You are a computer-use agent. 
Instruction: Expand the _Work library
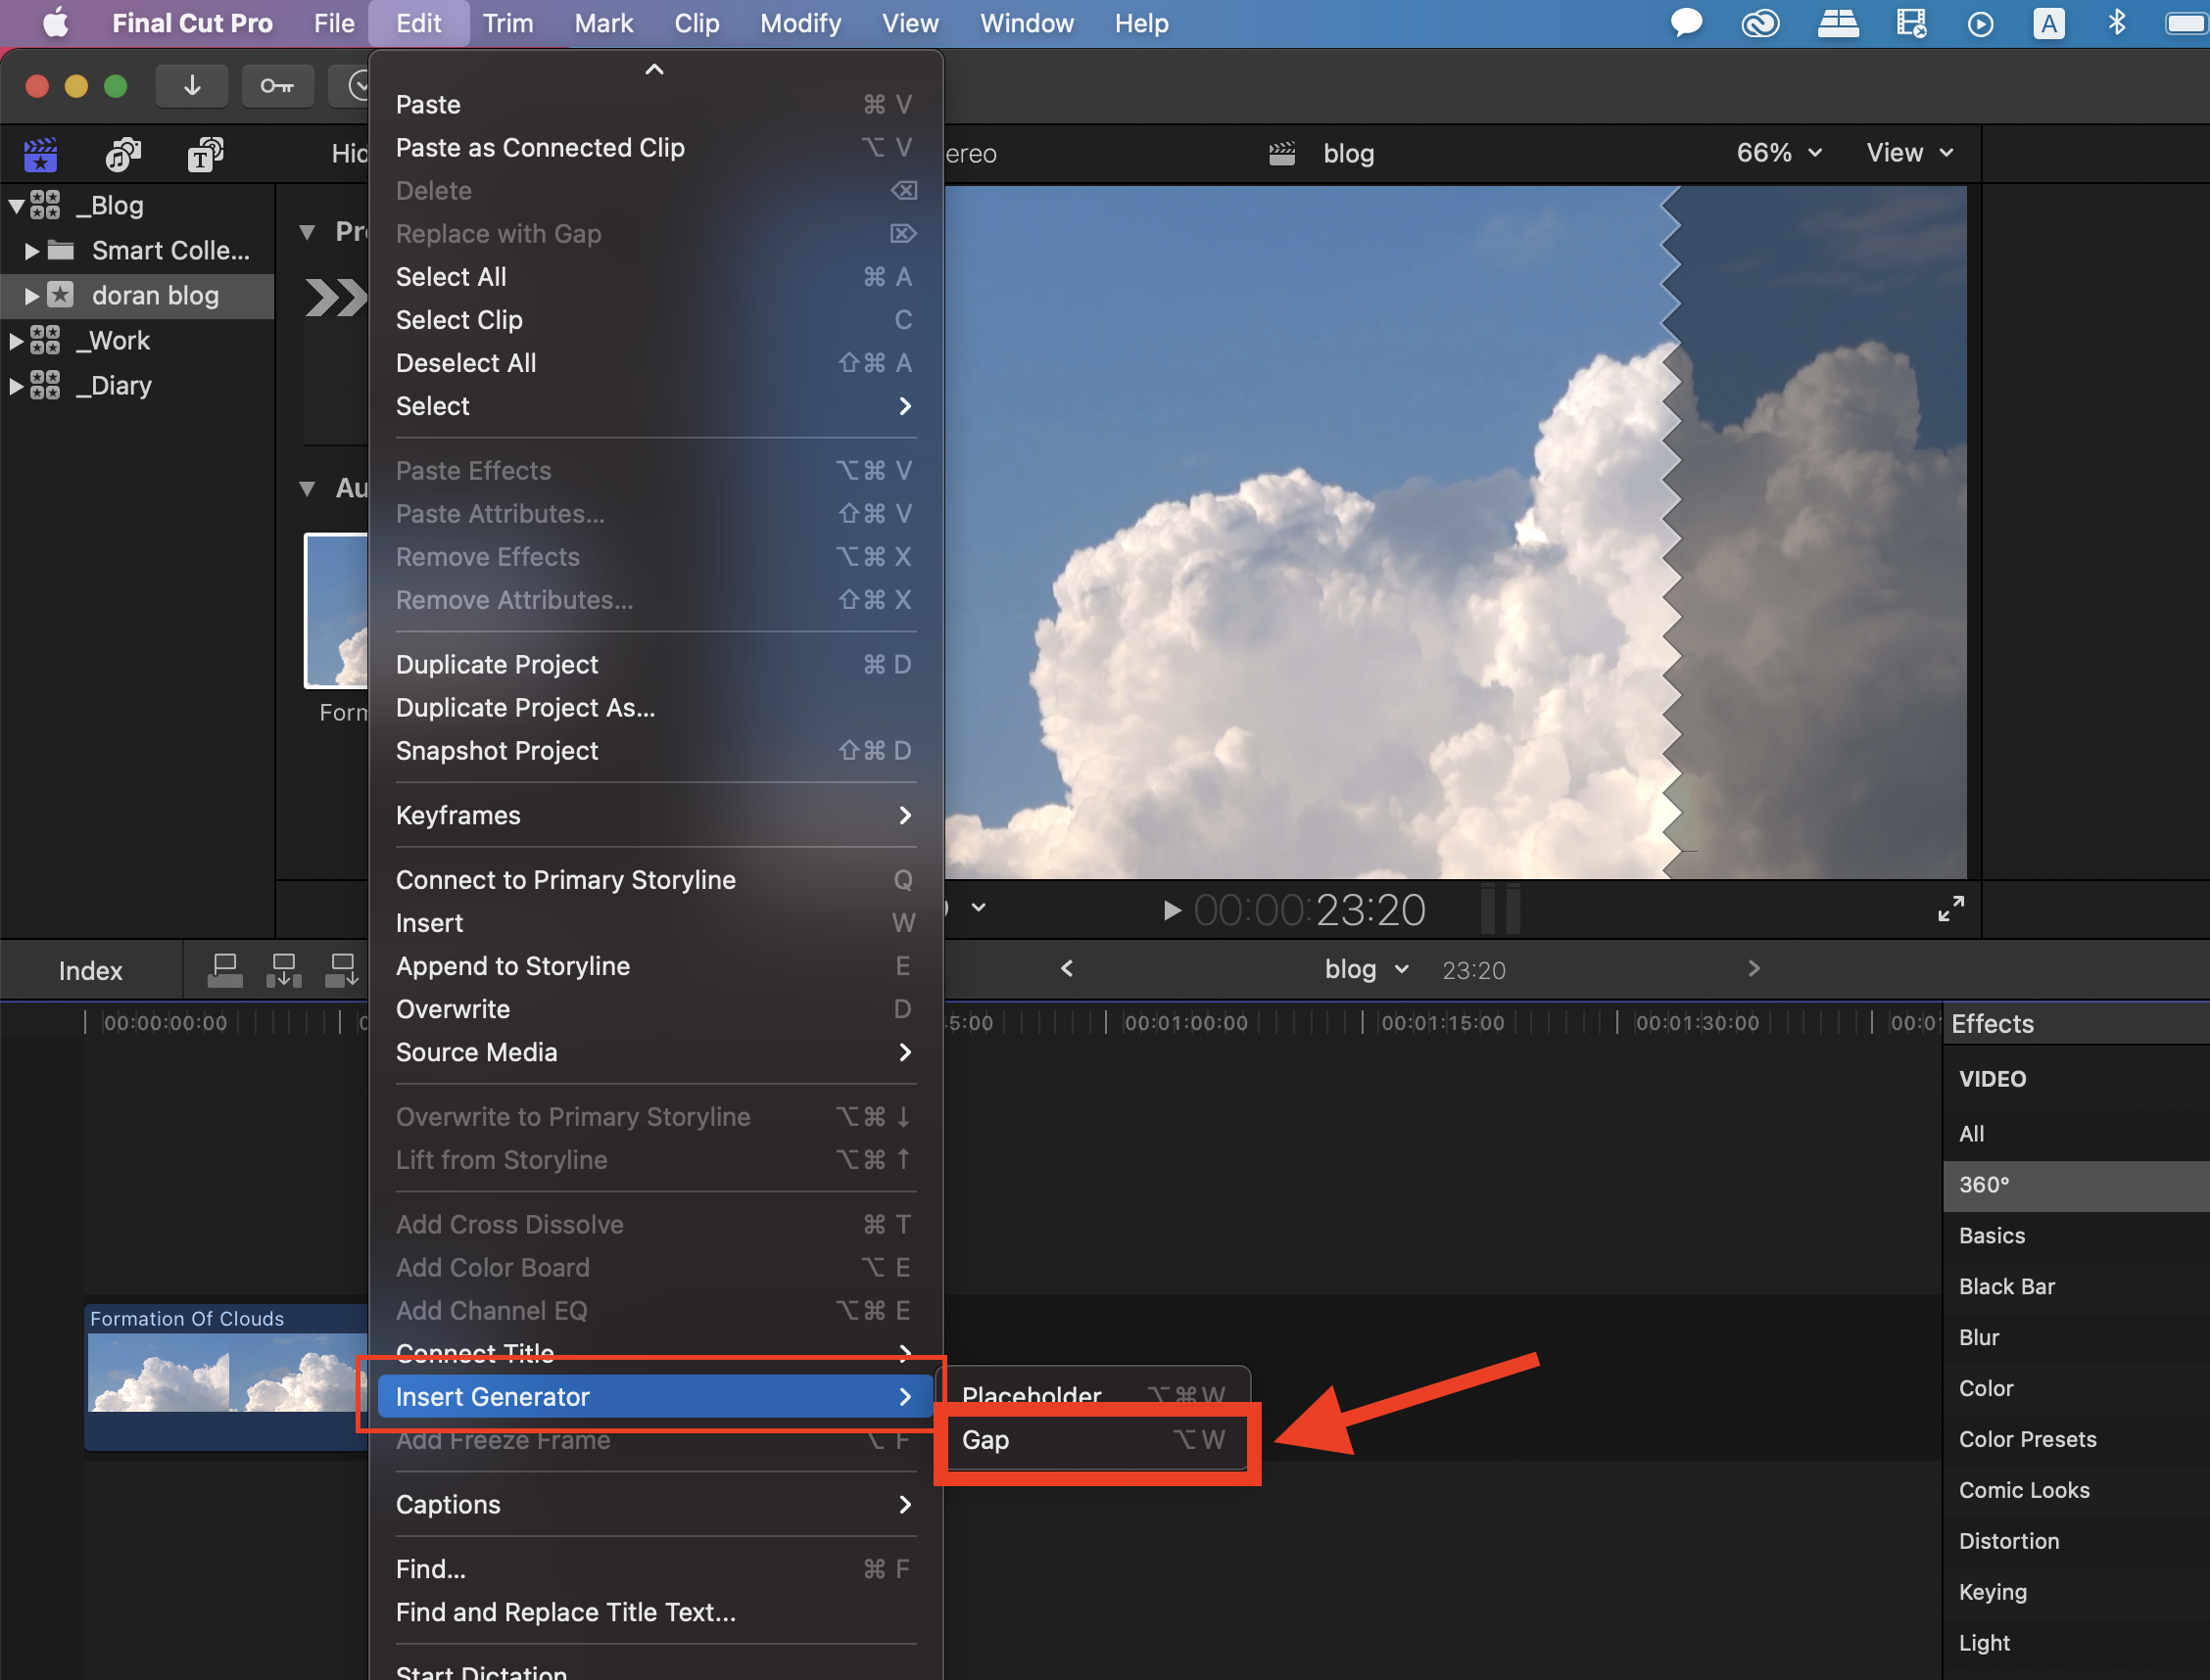pos(16,341)
